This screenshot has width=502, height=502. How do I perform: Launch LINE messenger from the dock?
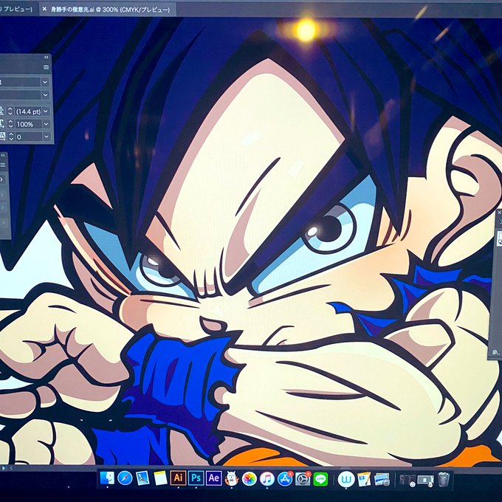point(320,479)
